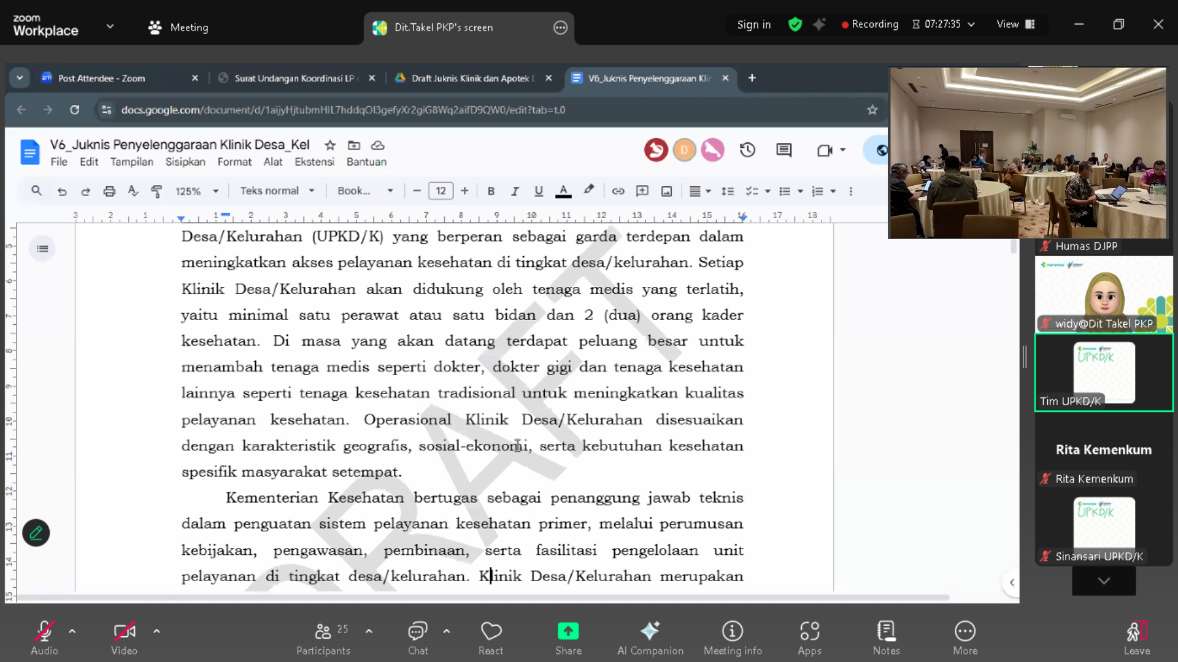This screenshot has height=662, width=1178.
Task: Open the bulleted list dropdown arrow
Action: (800, 191)
